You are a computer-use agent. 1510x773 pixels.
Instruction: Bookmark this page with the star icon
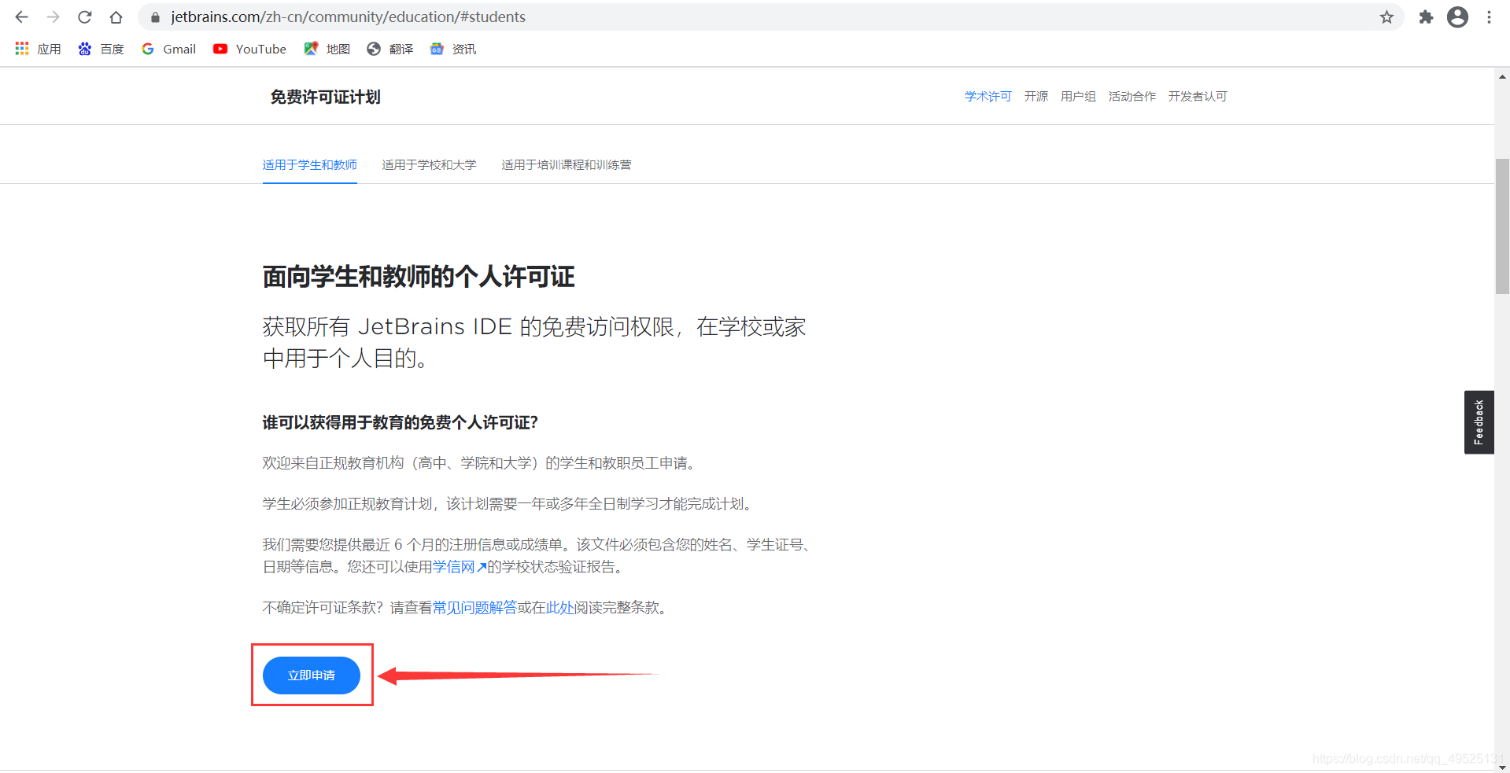click(x=1386, y=17)
